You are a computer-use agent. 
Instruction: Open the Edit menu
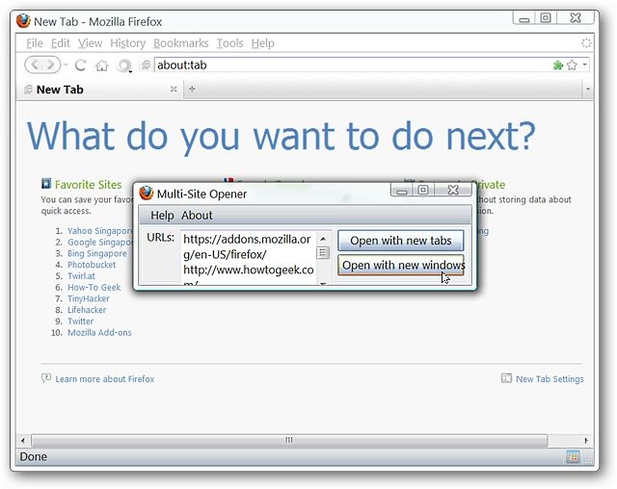pyautogui.click(x=60, y=42)
